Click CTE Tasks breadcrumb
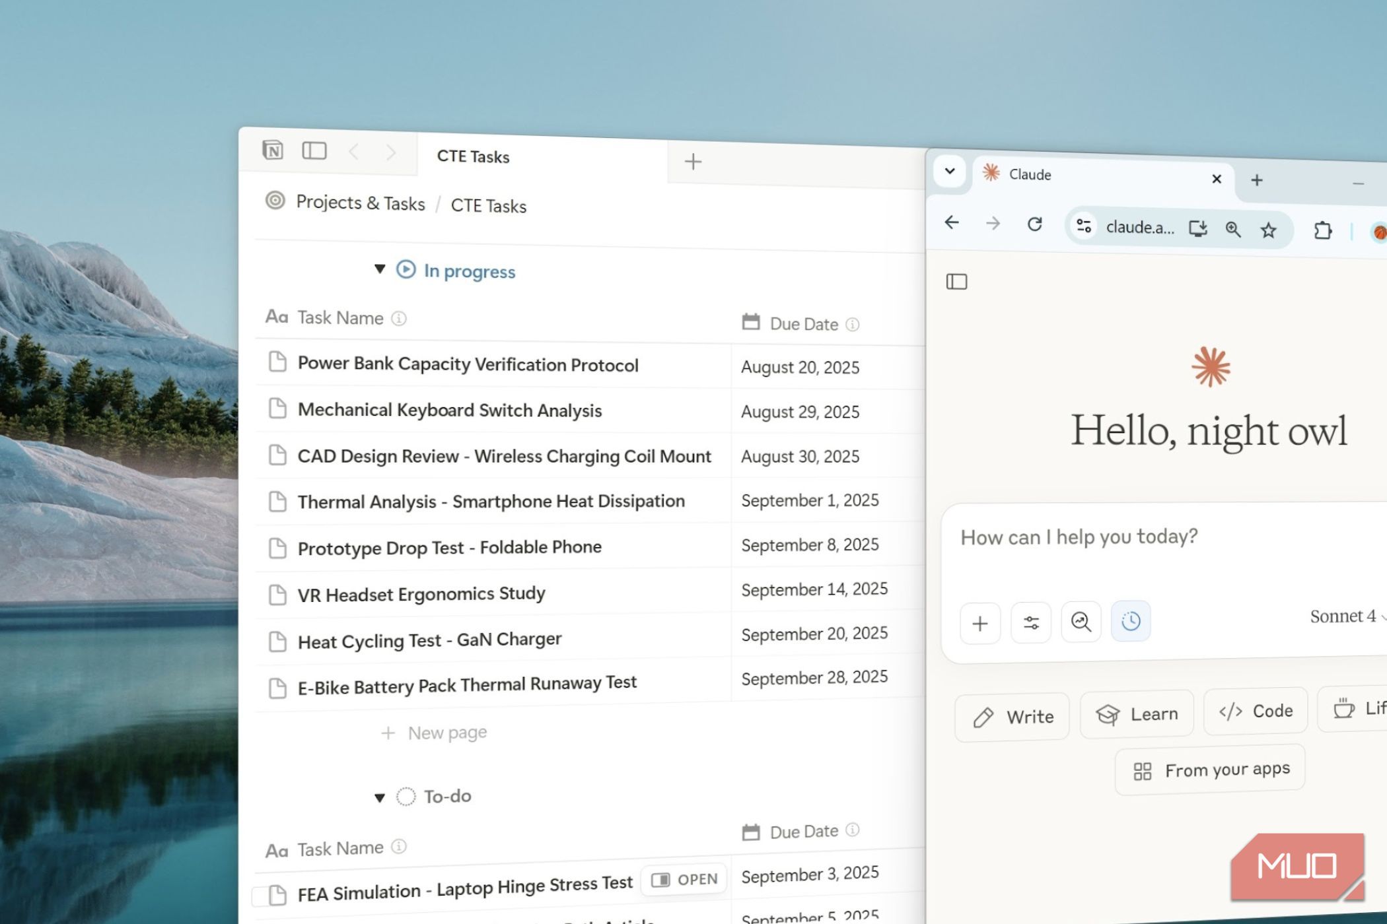Screen dimensions: 1387x924 coord(489,206)
